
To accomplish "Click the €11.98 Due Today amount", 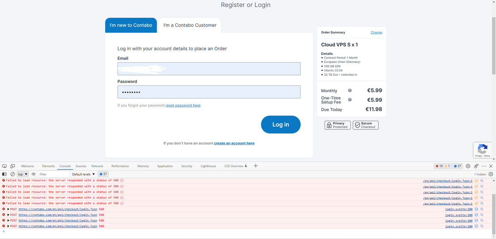I will tap(374, 109).
